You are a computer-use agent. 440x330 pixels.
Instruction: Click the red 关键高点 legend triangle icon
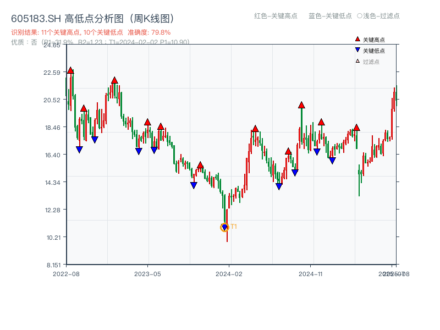point(358,39)
